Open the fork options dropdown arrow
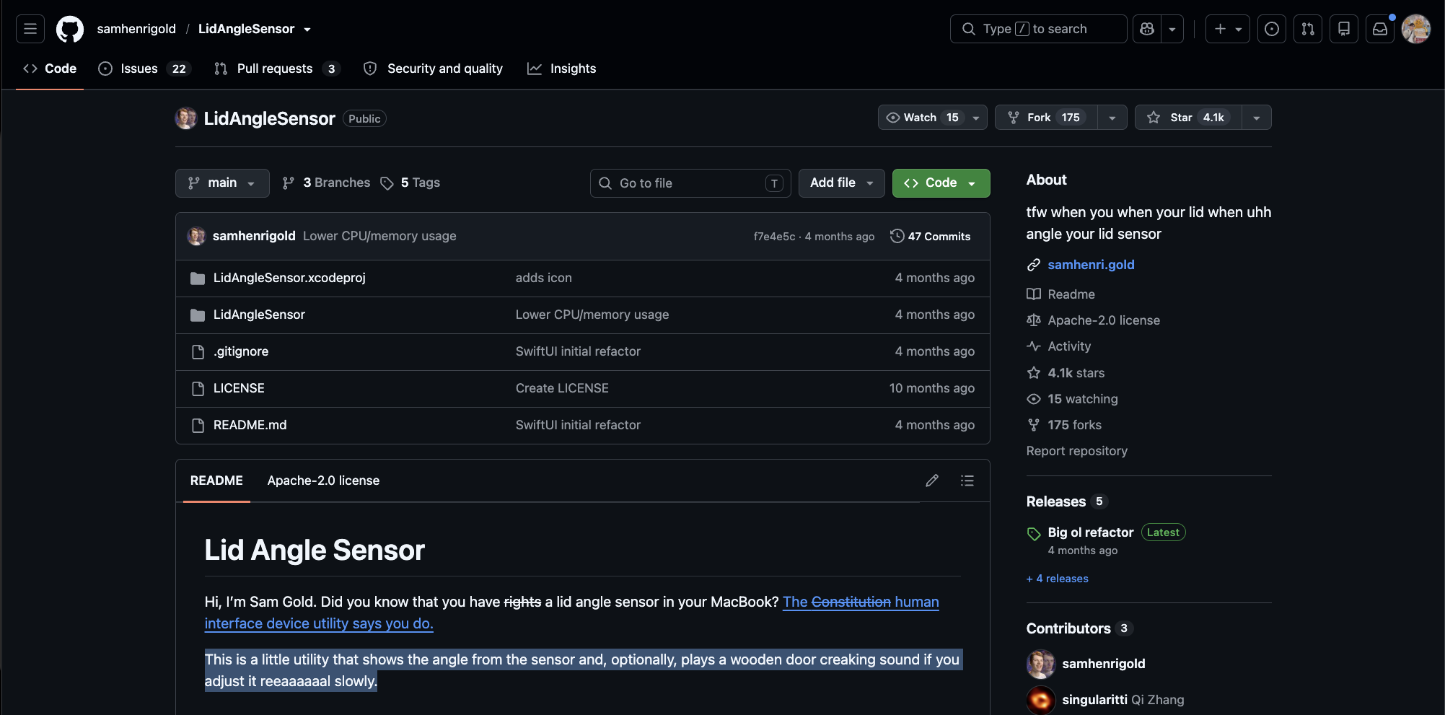This screenshot has width=1445, height=715. [x=1112, y=118]
